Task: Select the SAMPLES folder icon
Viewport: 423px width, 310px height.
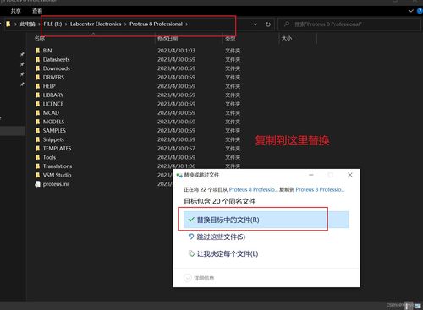Action: (37, 131)
